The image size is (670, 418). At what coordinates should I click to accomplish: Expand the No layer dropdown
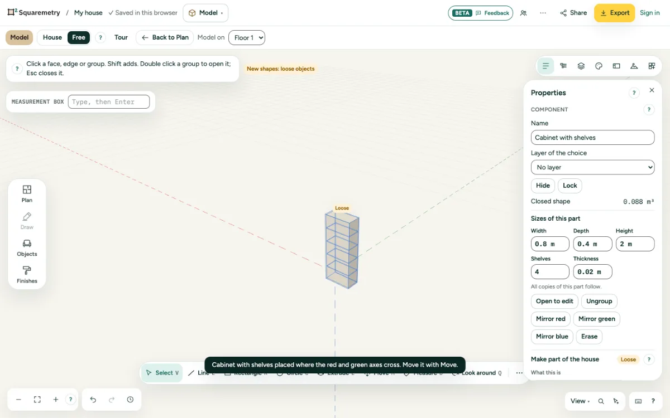592,167
